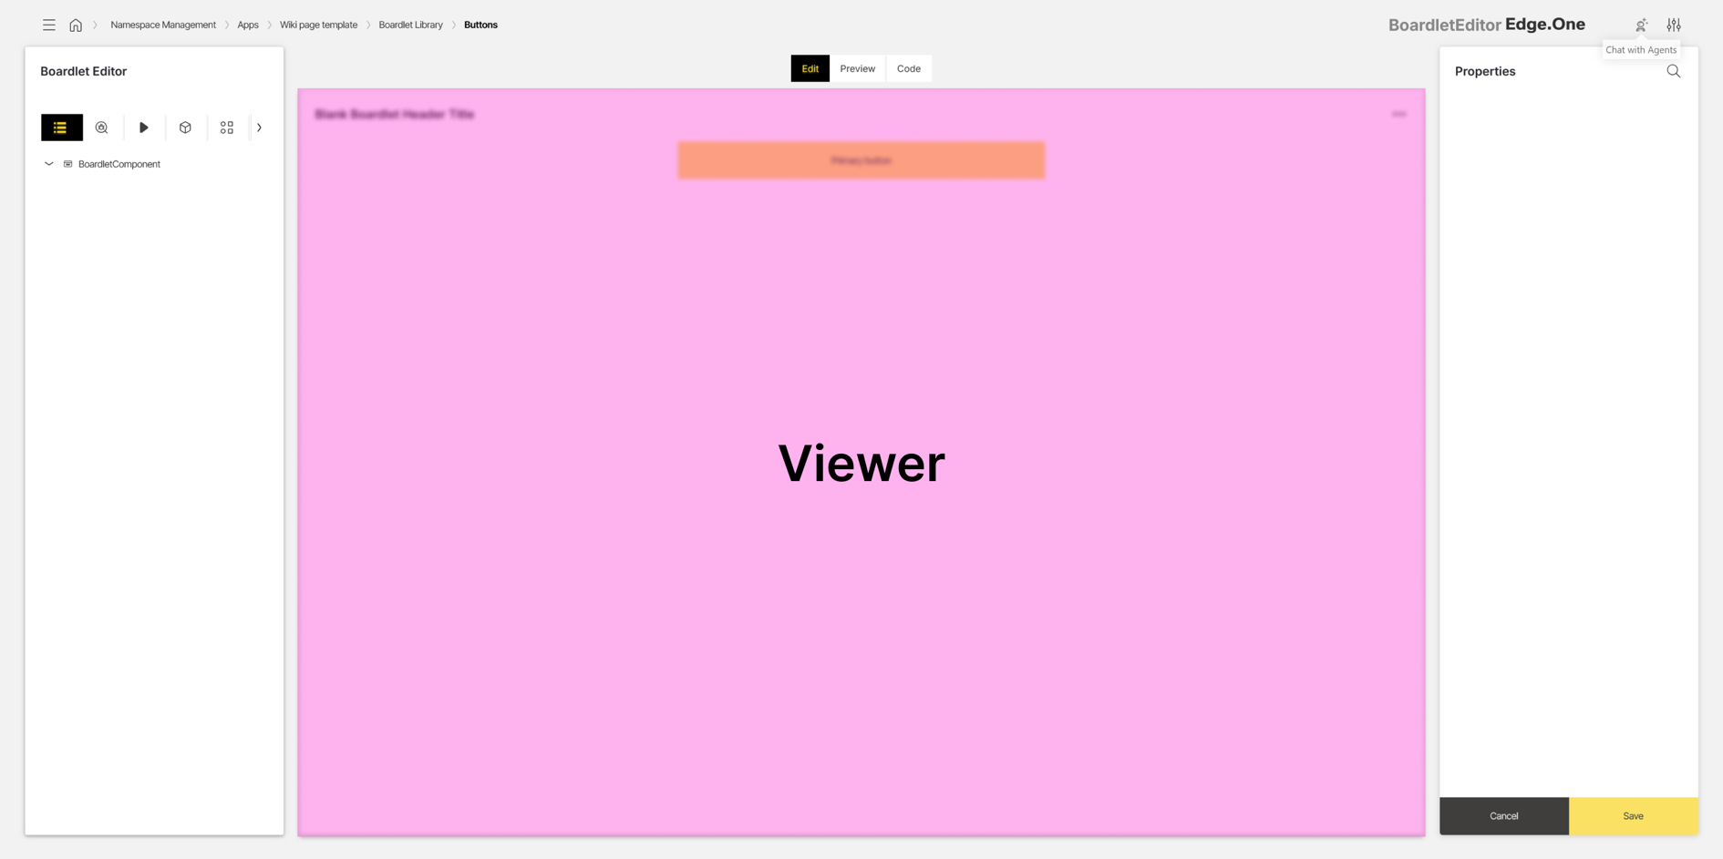Expand the toolbar with right chevron
Image resolution: width=1723 pixels, height=859 pixels.
(260, 128)
